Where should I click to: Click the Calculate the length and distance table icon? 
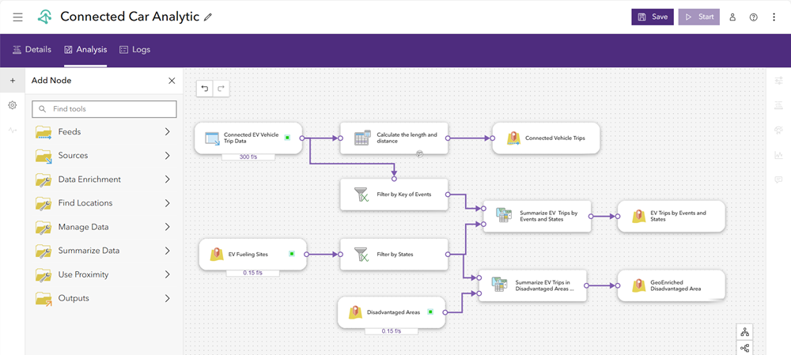pos(361,138)
